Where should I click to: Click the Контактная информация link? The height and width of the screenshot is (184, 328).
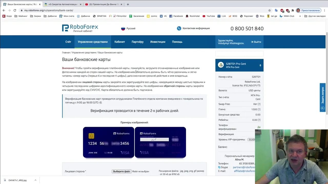196,28
